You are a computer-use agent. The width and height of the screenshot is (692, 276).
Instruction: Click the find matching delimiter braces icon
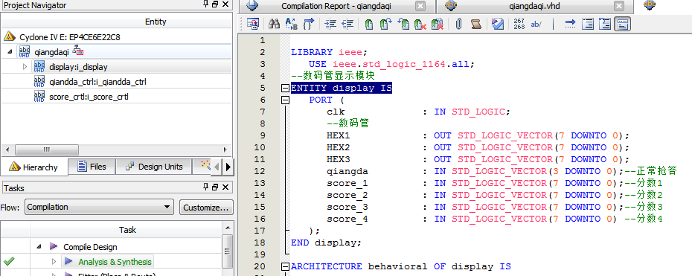tap(309, 24)
